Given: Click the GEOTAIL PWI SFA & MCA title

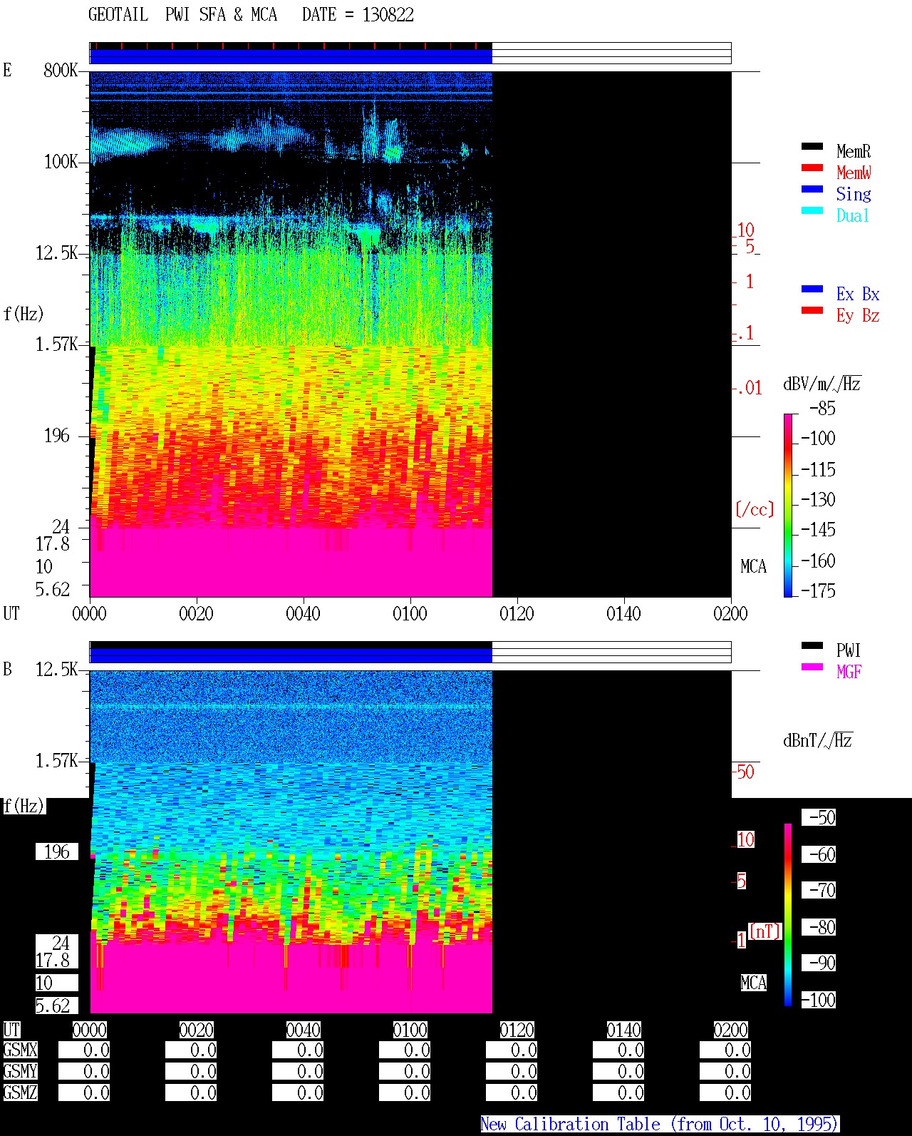Looking at the screenshot, I should click(x=182, y=15).
